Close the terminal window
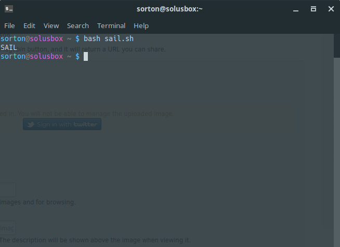The height and width of the screenshot is (247, 340). tap(331, 9)
